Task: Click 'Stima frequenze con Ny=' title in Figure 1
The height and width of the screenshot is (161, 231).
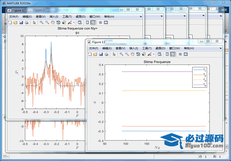Action: [x=77, y=28]
